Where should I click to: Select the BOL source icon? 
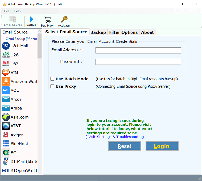click(x=6, y=153)
